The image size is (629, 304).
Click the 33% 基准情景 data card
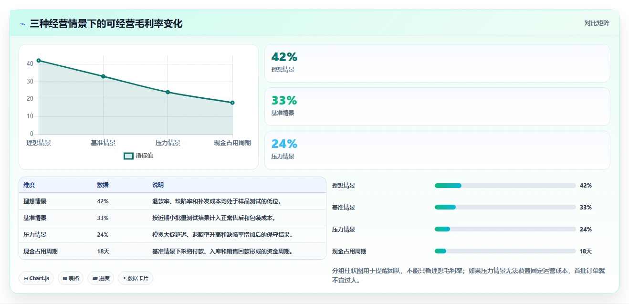coord(437,107)
